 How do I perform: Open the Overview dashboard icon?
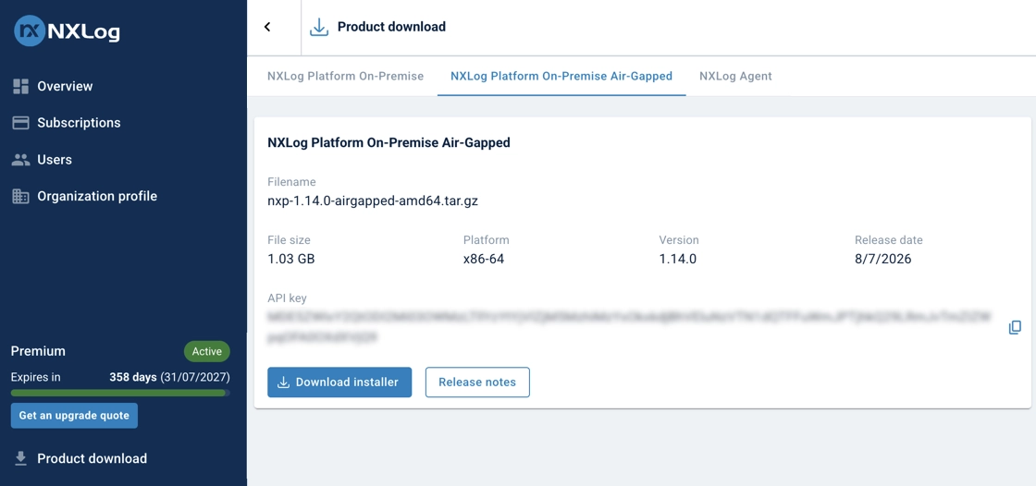click(x=20, y=87)
